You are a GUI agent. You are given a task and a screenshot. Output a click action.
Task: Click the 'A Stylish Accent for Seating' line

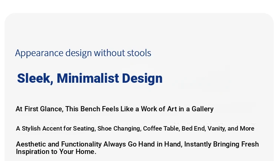click(135, 128)
